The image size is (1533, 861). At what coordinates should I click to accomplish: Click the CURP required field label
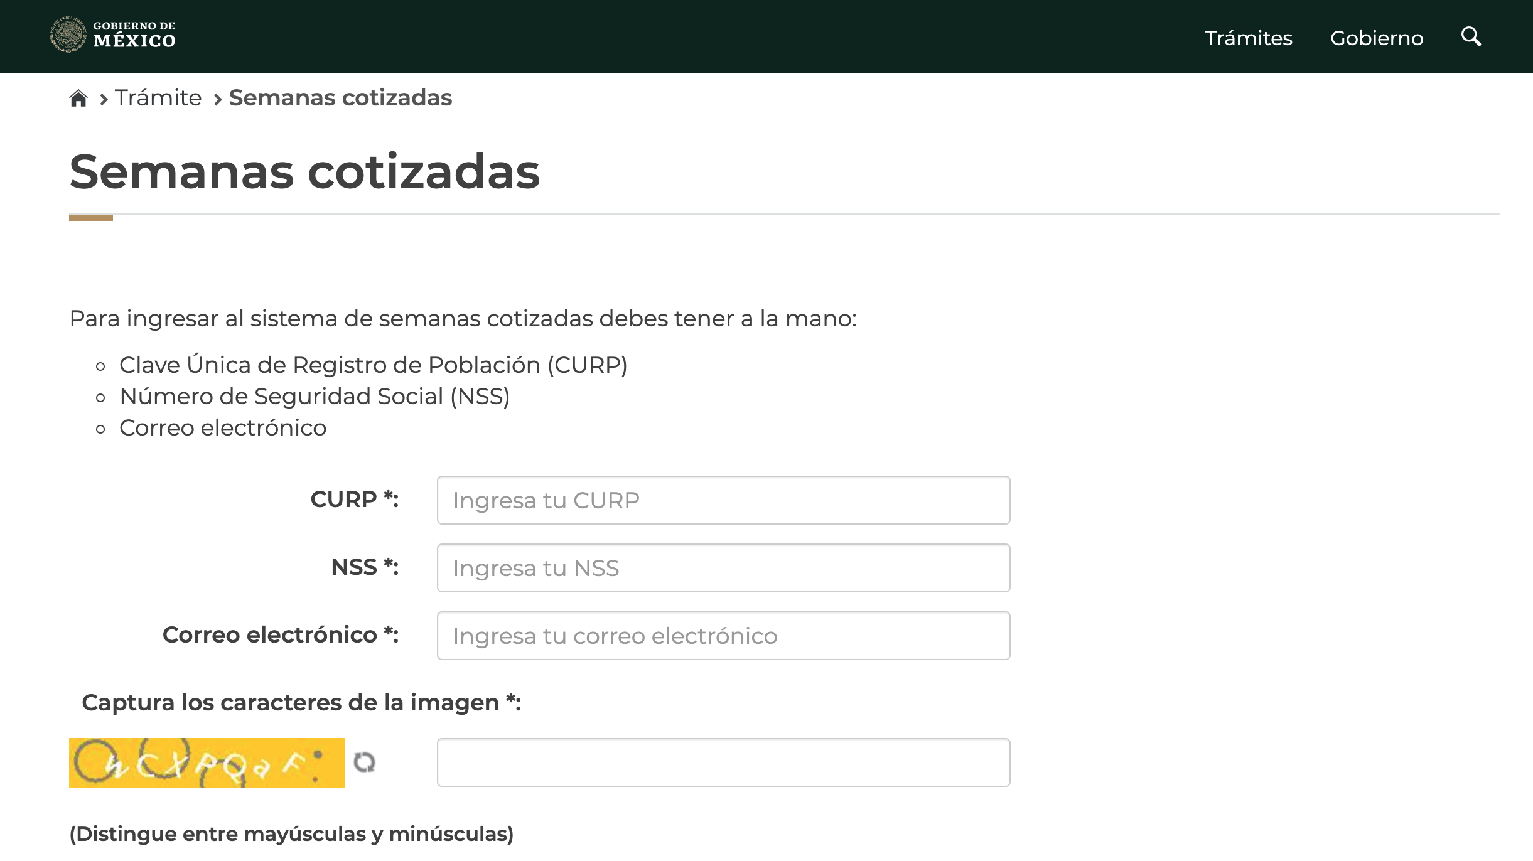pyautogui.click(x=353, y=500)
